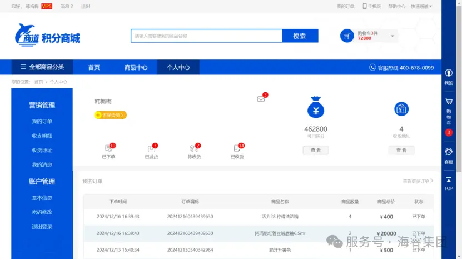Click the TOP back-to-top icon
Viewport: 462px width, 260px height.
(449, 183)
